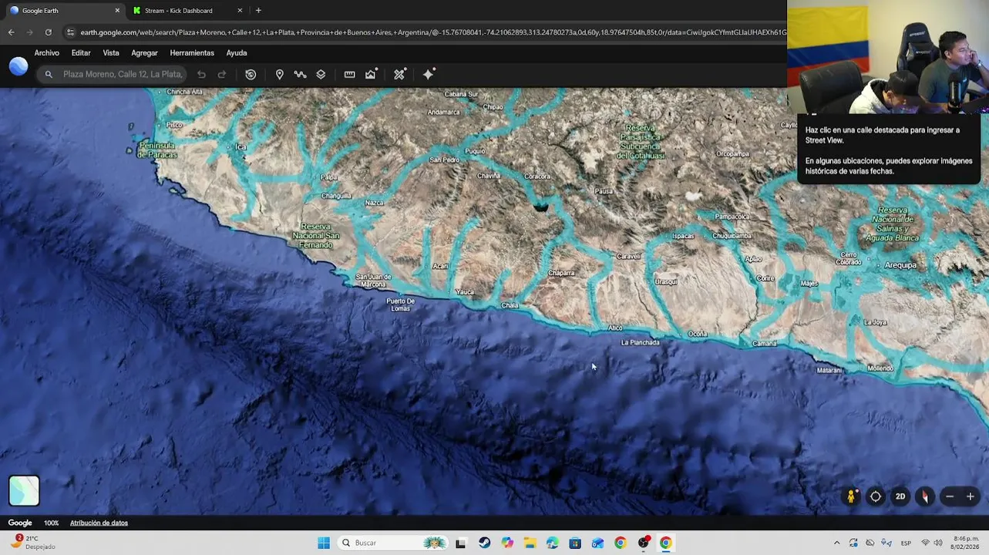
Task: Open the layers stack icon
Action: [321, 75]
